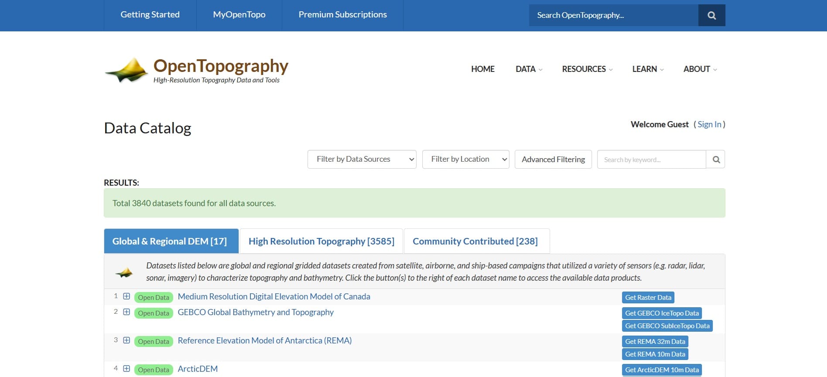
Task: Click Get ArcticDEM 10m Data button
Action: [662, 370]
